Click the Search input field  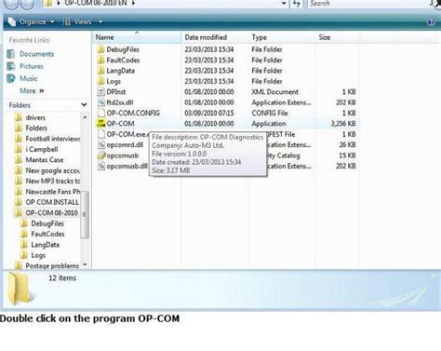pos(370,4)
